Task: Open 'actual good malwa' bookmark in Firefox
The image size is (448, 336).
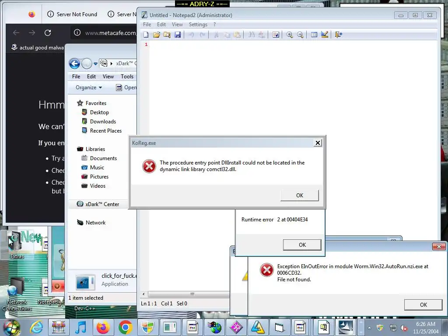Action: click(37, 47)
